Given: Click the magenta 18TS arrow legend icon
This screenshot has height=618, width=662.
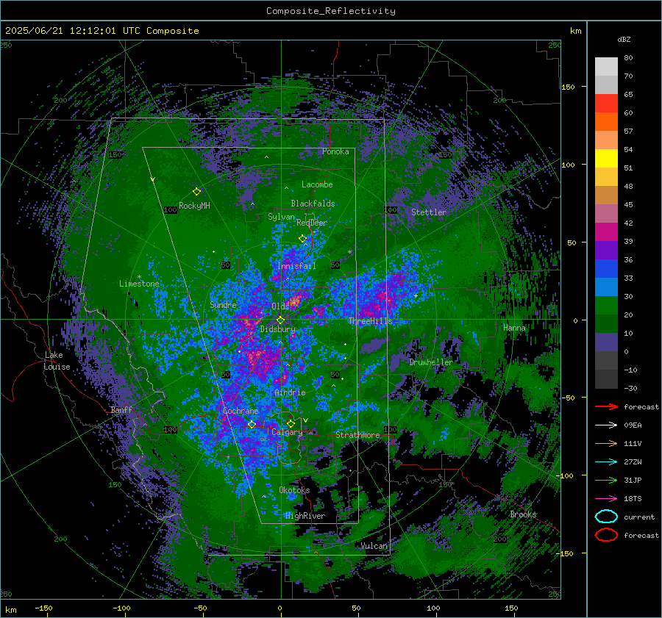Looking at the screenshot, I should coord(606,499).
